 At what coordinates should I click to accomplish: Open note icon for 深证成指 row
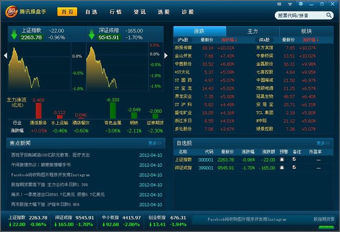[x=294, y=168]
